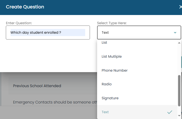Click the Select Type Here label
182x119 pixels.
[x=112, y=23]
